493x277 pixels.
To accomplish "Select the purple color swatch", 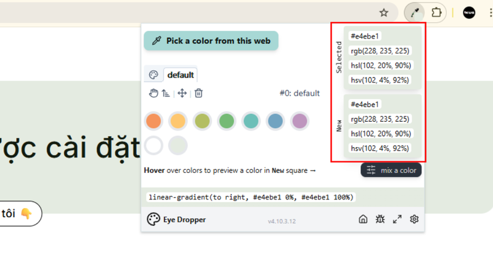I will 299,121.
